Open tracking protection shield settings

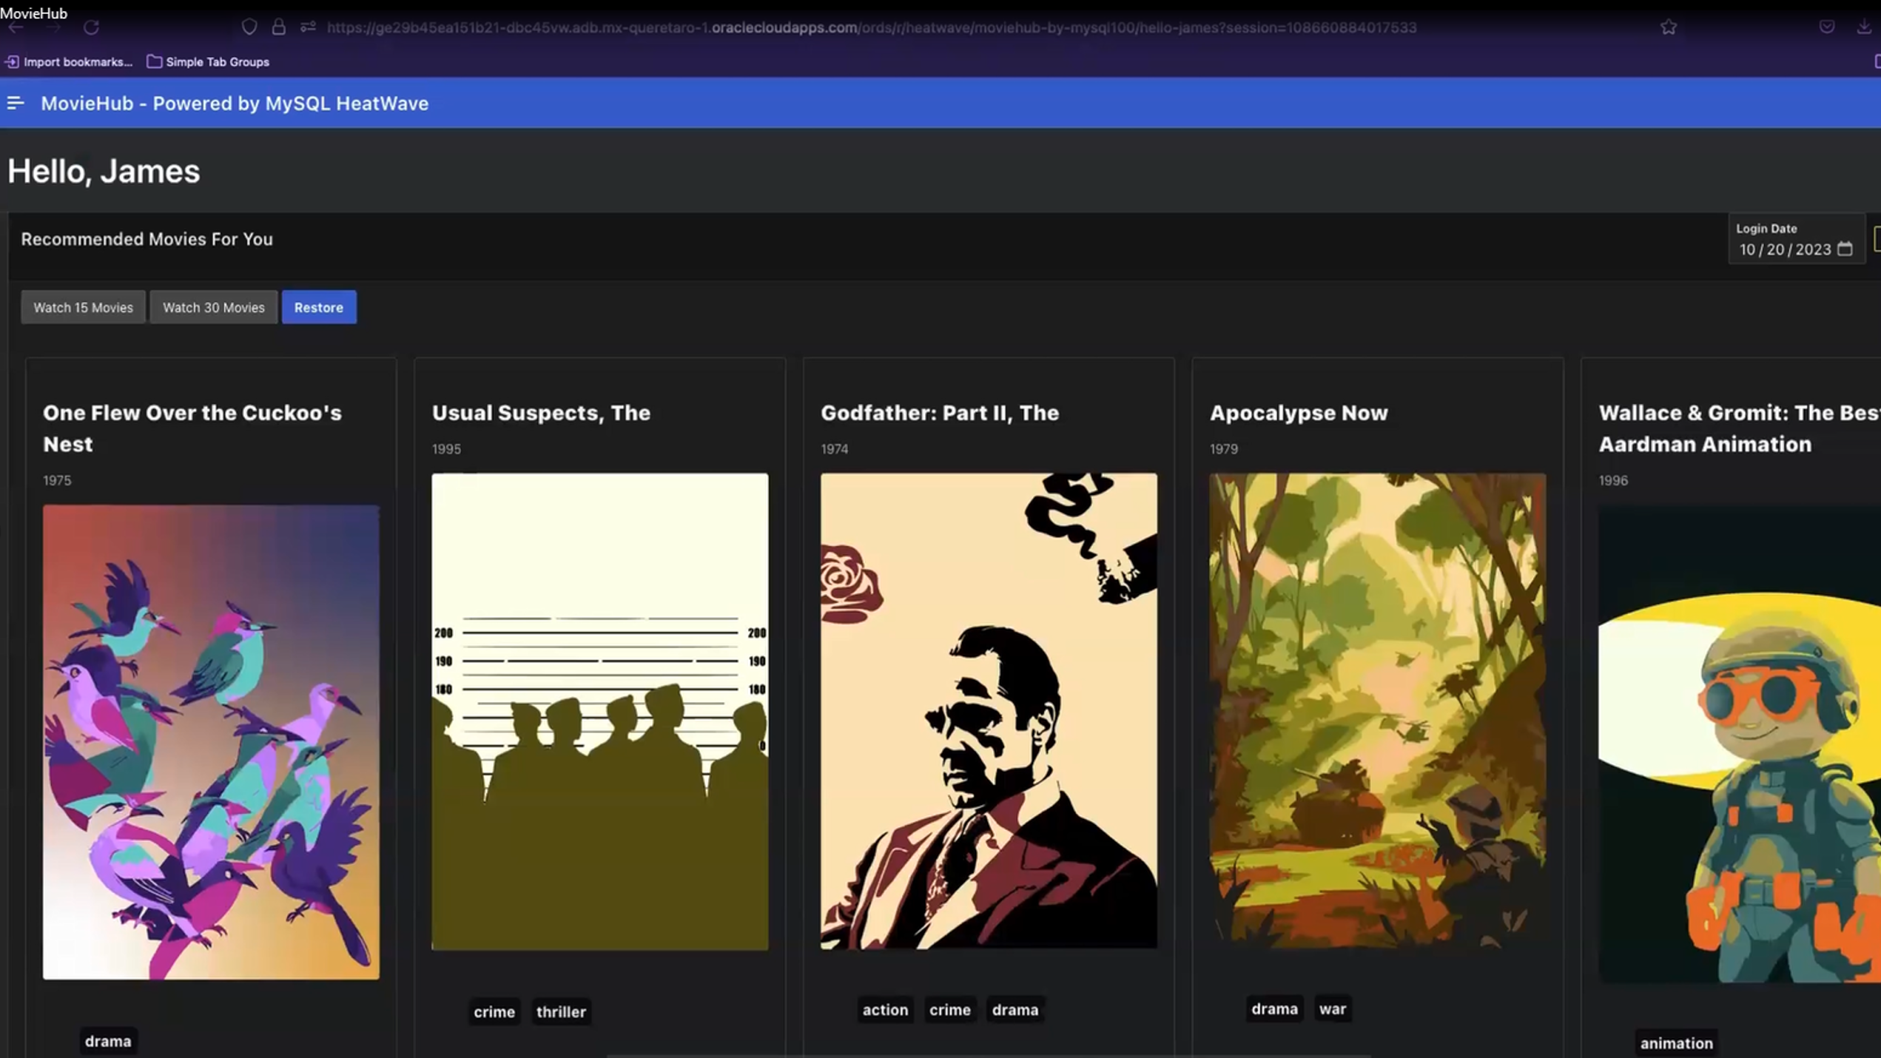point(249,27)
